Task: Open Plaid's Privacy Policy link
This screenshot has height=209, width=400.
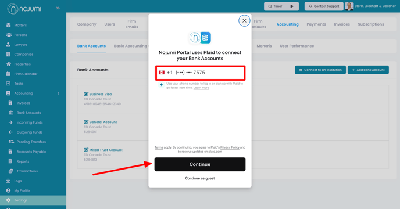Action: [x=230, y=147]
